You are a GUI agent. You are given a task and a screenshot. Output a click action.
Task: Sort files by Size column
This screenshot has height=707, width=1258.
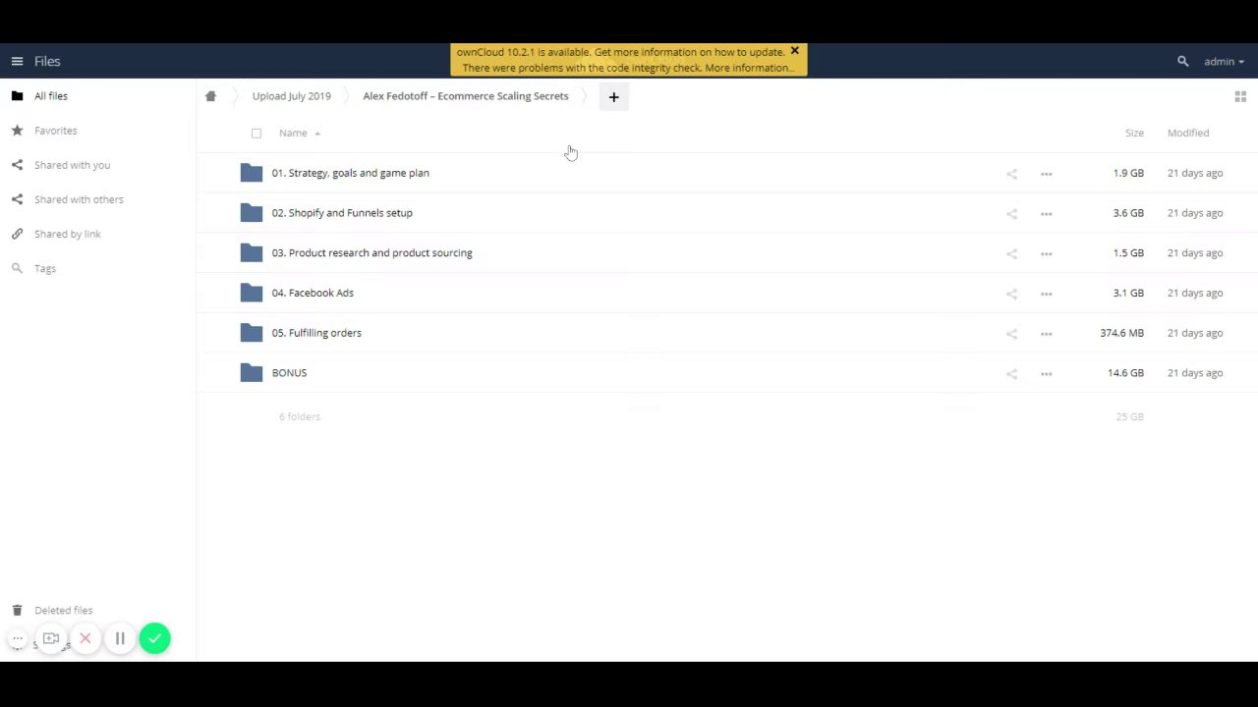point(1134,133)
